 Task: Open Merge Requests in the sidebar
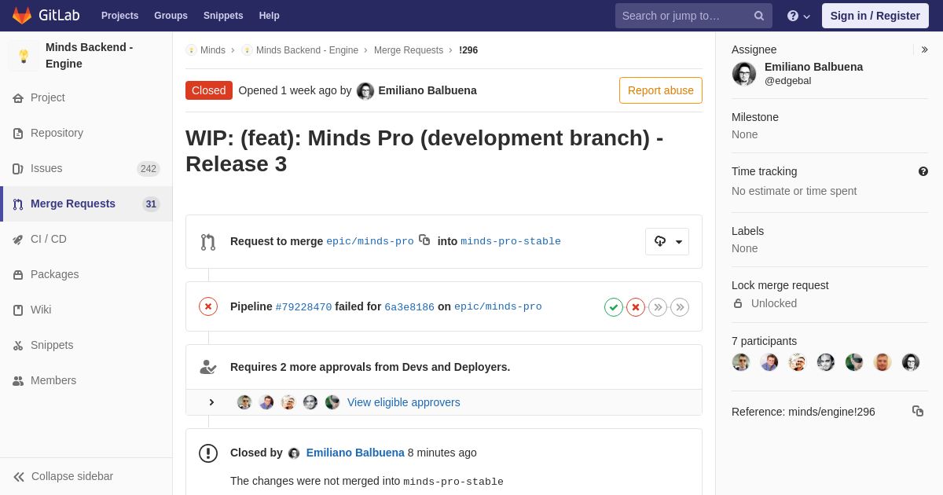click(86, 203)
